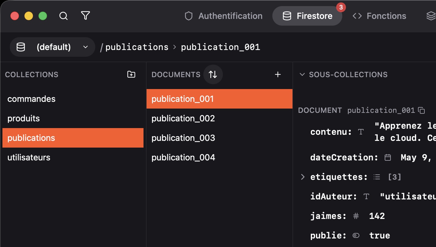
Task: Open document publication_003
Action: (x=220, y=138)
